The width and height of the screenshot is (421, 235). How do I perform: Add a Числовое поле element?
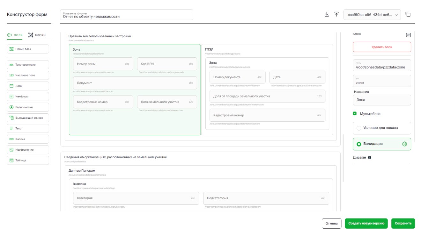(28, 75)
